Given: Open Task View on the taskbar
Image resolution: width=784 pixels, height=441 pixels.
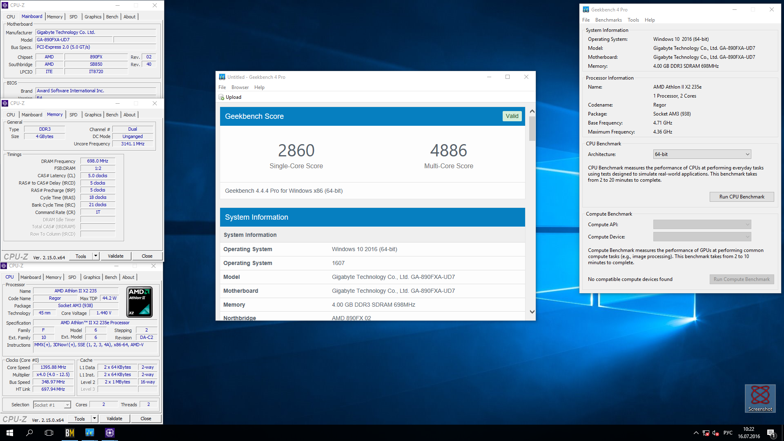Looking at the screenshot, I should [x=49, y=433].
